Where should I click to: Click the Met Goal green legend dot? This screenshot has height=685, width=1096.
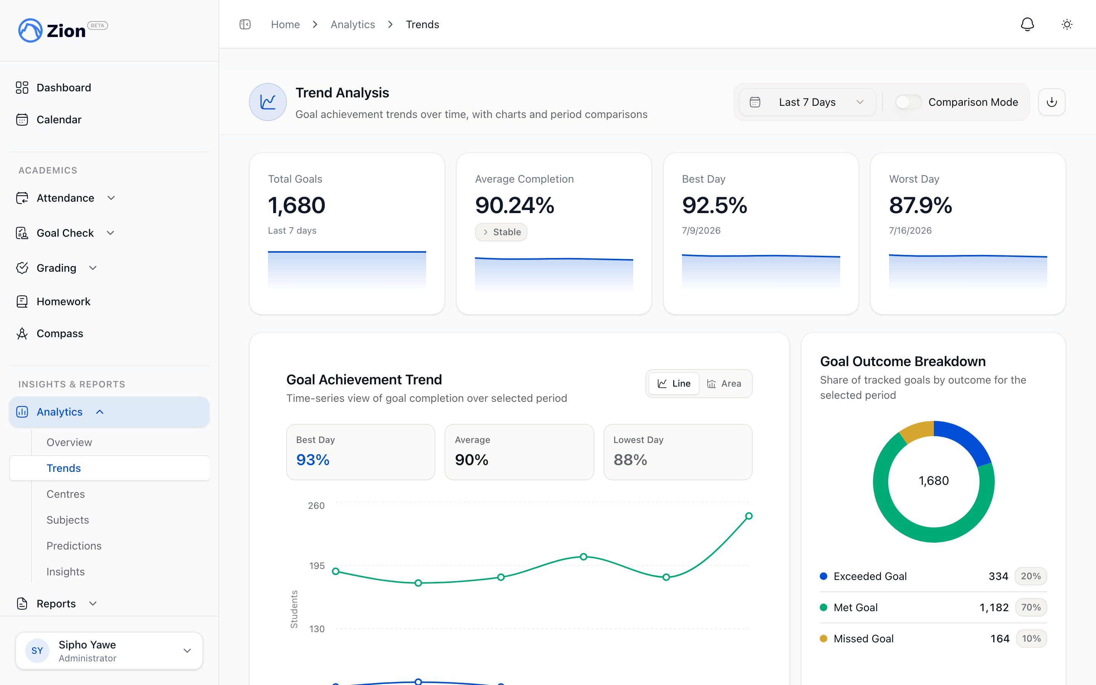click(x=824, y=607)
